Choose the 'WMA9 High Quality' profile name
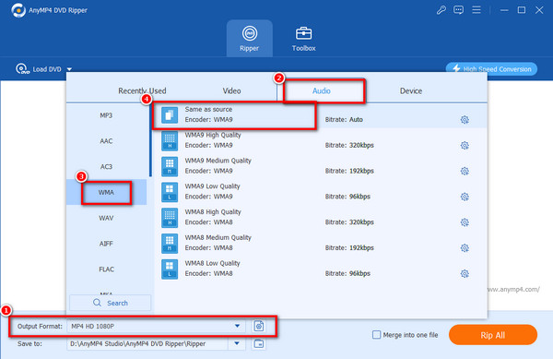The height and width of the screenshot is (359, 553). pyautogui.click(x=213, y=135)
